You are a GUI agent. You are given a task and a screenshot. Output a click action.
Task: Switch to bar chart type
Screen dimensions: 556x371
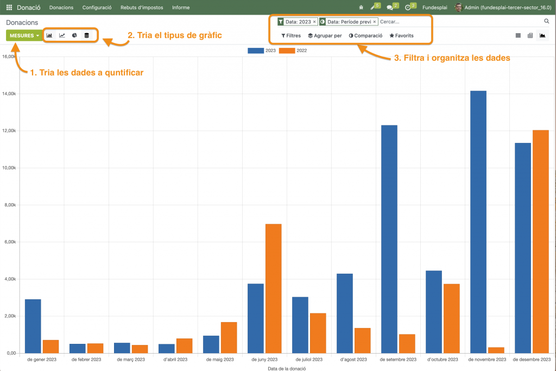49,35
